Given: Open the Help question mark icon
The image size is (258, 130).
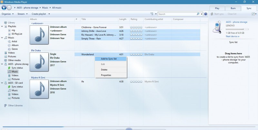Looking at the screenshot, I should point(205,14).
